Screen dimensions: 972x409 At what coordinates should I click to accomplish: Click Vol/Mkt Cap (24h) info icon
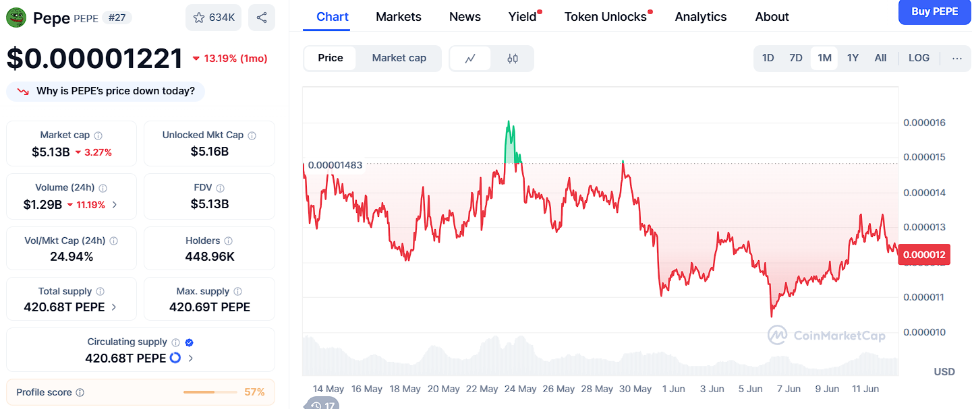pos(114,241)
